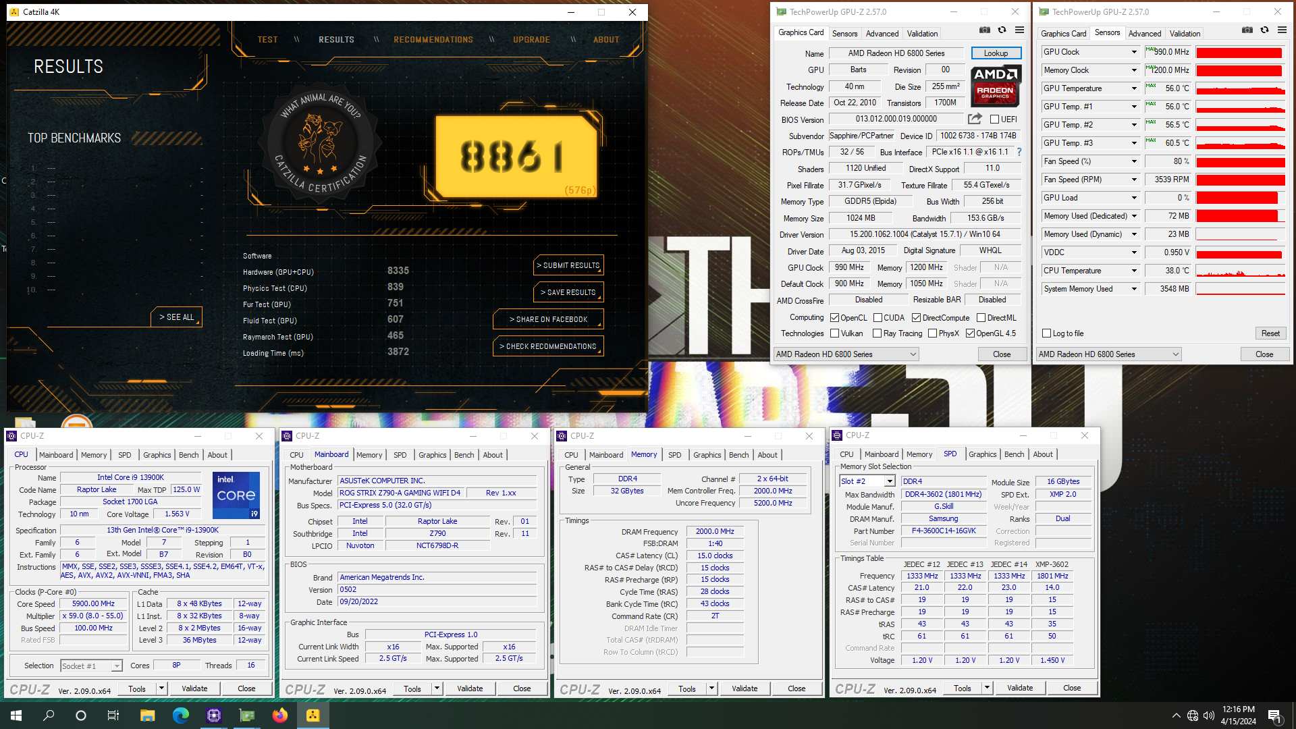Open hamburger menu in GPU-Z Graphics Card window

tap(1019, 30)
